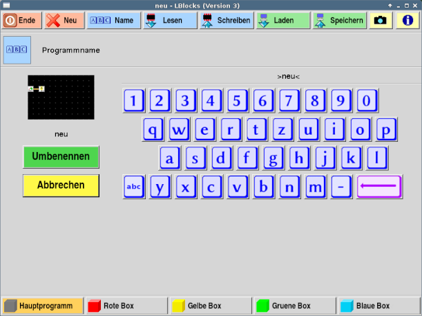Click the Lesen robot download button

170,20
